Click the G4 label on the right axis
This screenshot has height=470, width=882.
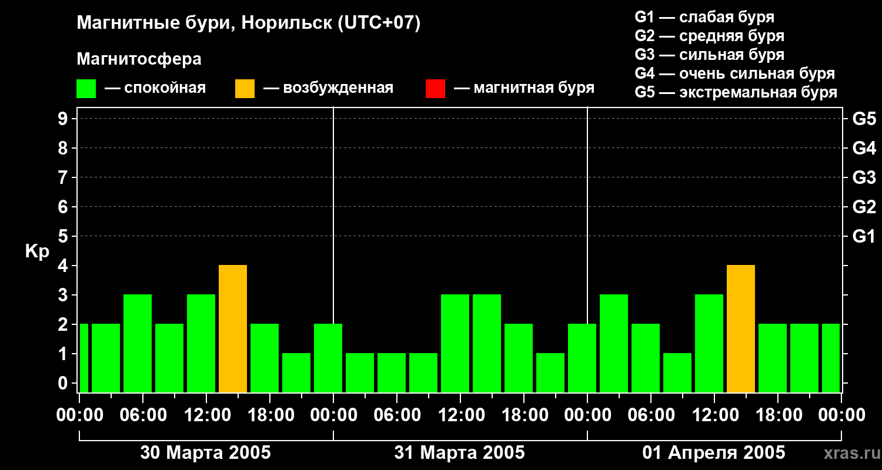864,148
